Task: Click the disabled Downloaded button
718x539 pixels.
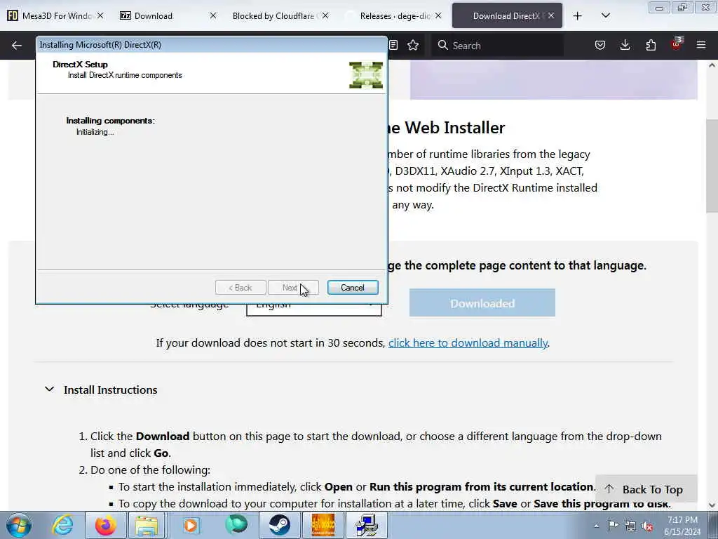Action: tap(482, 303)
